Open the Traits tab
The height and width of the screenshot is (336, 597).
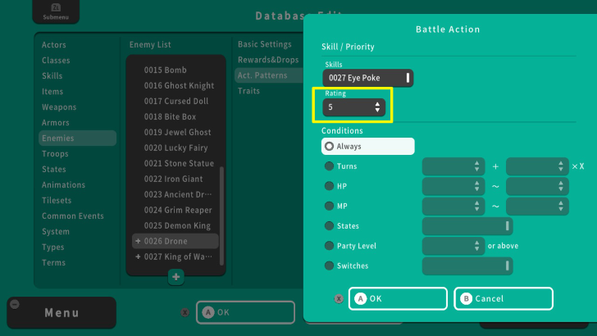click(x=248, y=91)
